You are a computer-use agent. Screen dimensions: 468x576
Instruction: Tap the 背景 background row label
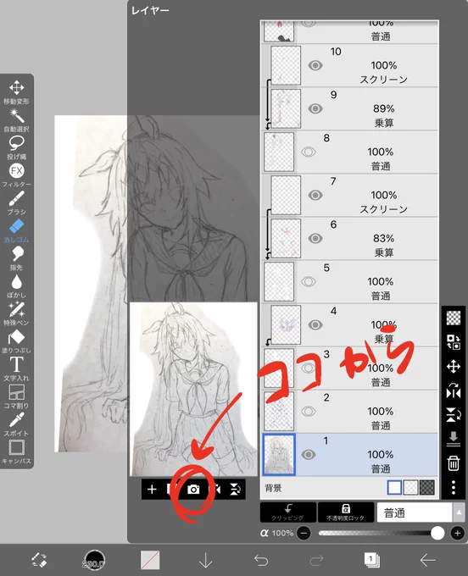273,488
